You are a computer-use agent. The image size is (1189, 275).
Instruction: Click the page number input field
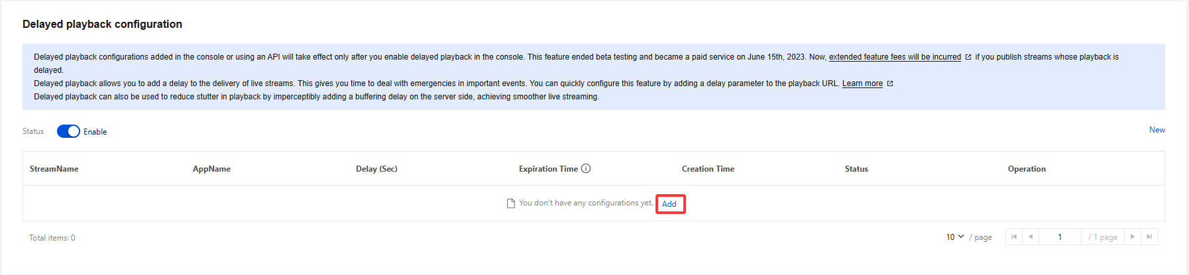1060,237
